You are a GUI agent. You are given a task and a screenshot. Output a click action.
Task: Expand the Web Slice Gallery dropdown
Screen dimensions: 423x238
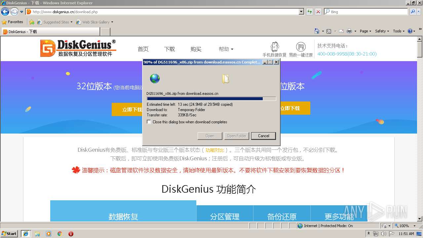pos(112,22)
